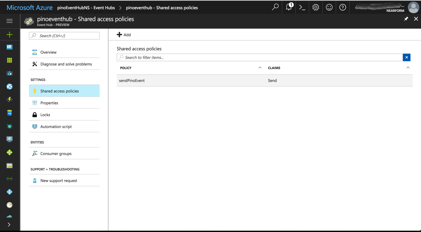421x232 pixels.
Task: Open portal settings gear icon
Action: point(316,7)
